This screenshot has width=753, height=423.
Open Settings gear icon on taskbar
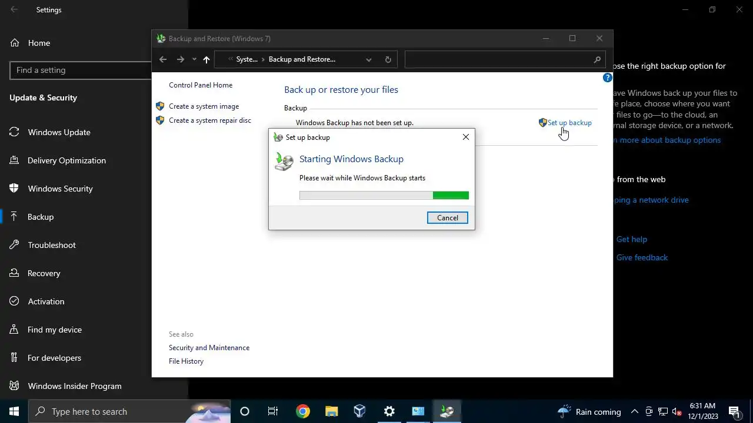(389, 411)
